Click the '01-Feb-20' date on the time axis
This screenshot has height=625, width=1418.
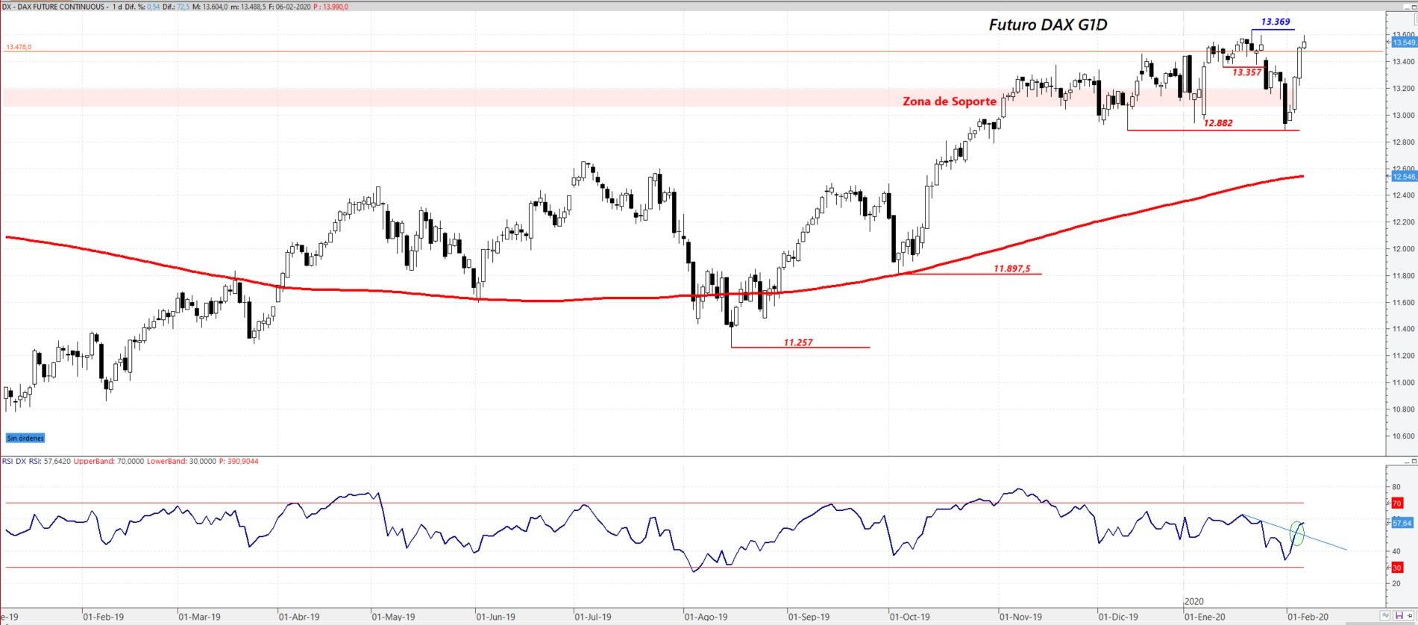1308,617
